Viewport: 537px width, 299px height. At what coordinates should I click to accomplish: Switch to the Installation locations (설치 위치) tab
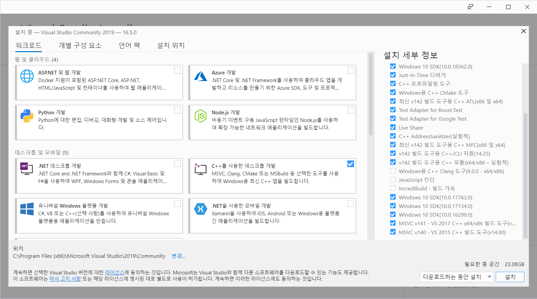point(171,46)
